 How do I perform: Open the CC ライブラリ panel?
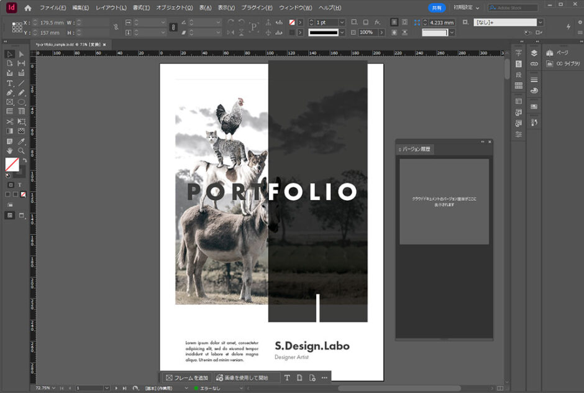click(x=561, y=63)
